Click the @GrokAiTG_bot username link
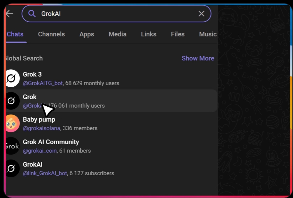Image resolution: width=293 pixels, height=198 pixels. click(43, 83)
